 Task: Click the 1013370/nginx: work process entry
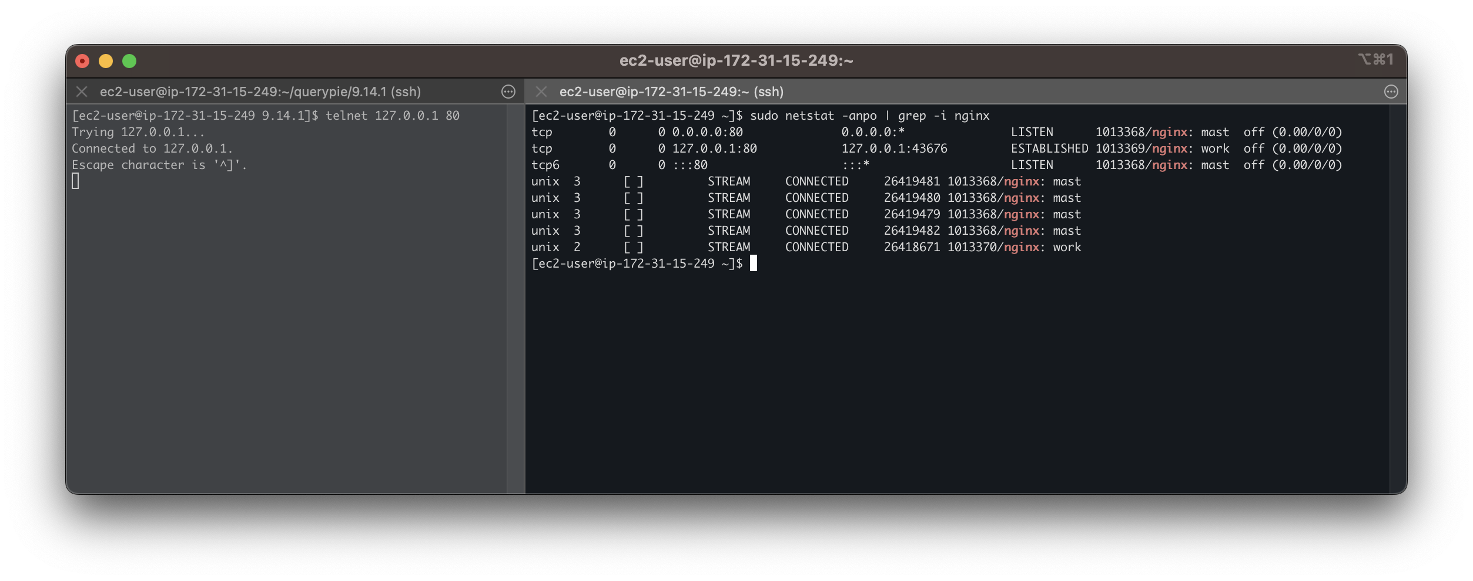click(1015, 247)
